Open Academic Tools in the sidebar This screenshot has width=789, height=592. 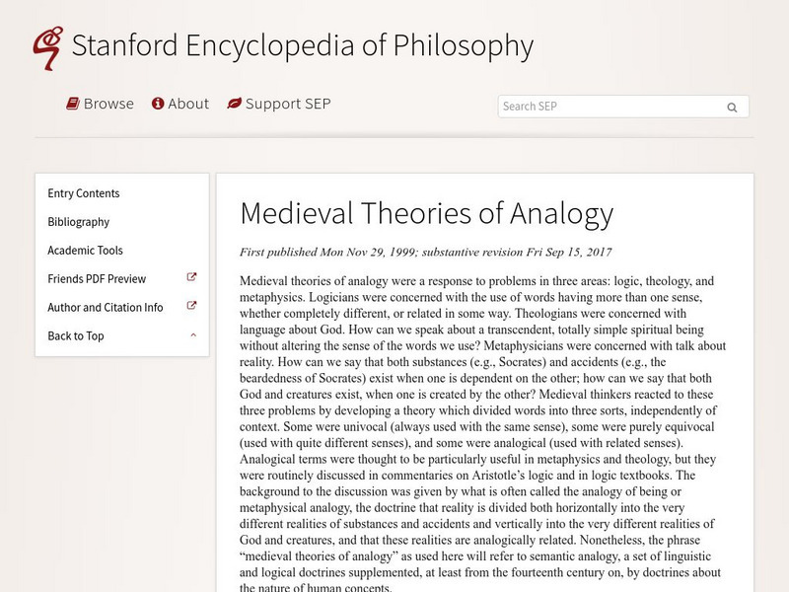pyautogui.click(x=86, y=251)
